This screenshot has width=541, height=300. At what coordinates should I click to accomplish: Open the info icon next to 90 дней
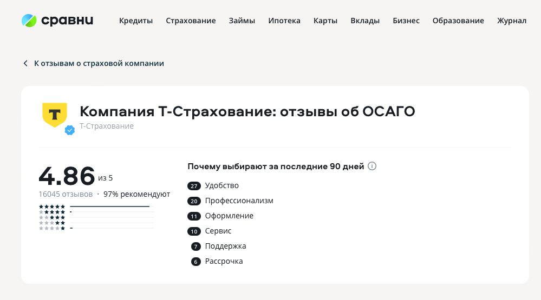(372, 166)
